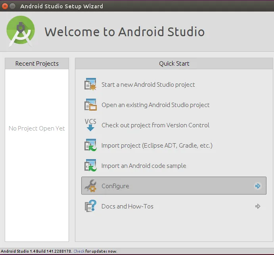Click the Android Studio logo

pos(21,31)
